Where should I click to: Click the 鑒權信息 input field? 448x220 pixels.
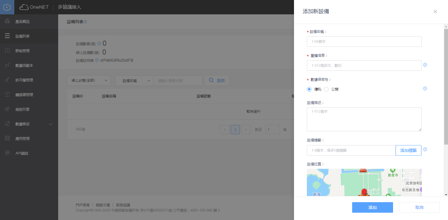coord(364,66)
